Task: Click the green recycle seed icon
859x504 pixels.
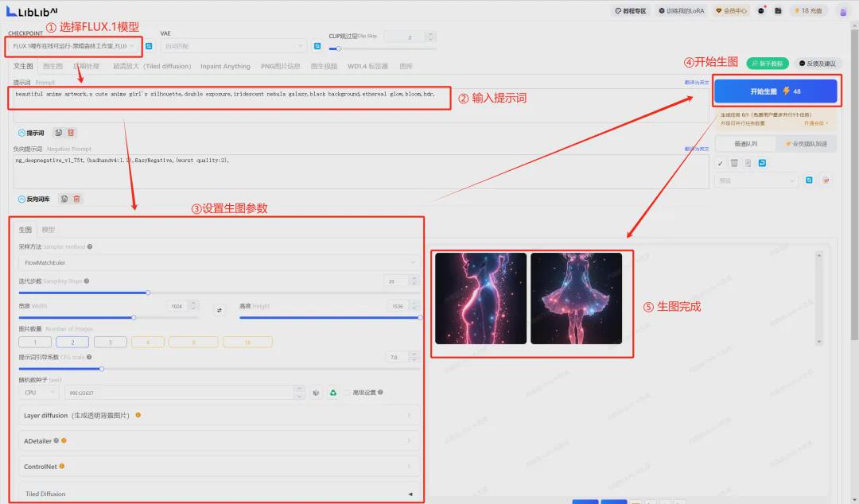Action: tap(334, 392)
